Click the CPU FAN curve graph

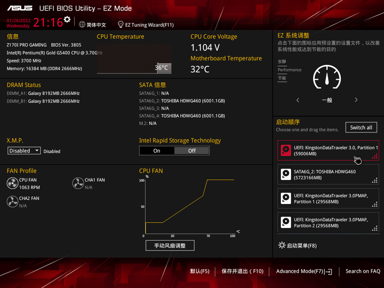pos(189,206)
